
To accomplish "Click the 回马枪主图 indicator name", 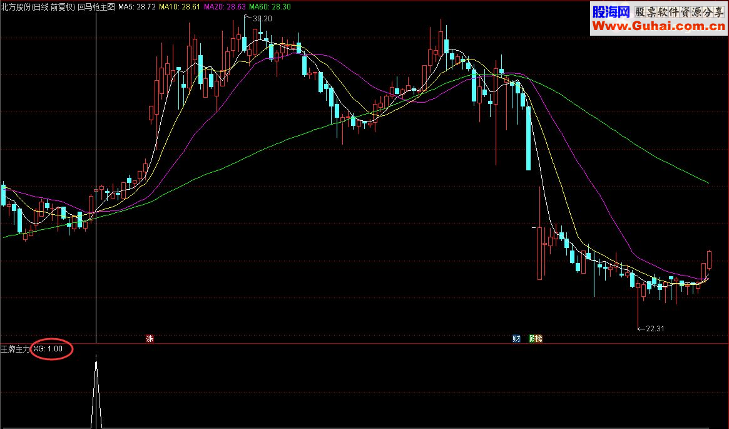I will click(96, 7).
